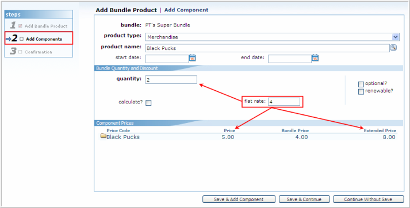Click Continue Without Save button

tap(368, 199)
